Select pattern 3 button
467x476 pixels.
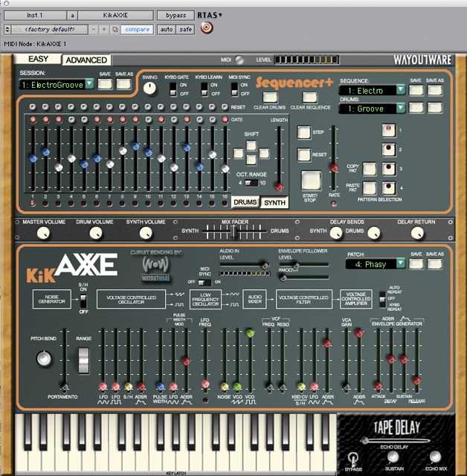point(389,169)
